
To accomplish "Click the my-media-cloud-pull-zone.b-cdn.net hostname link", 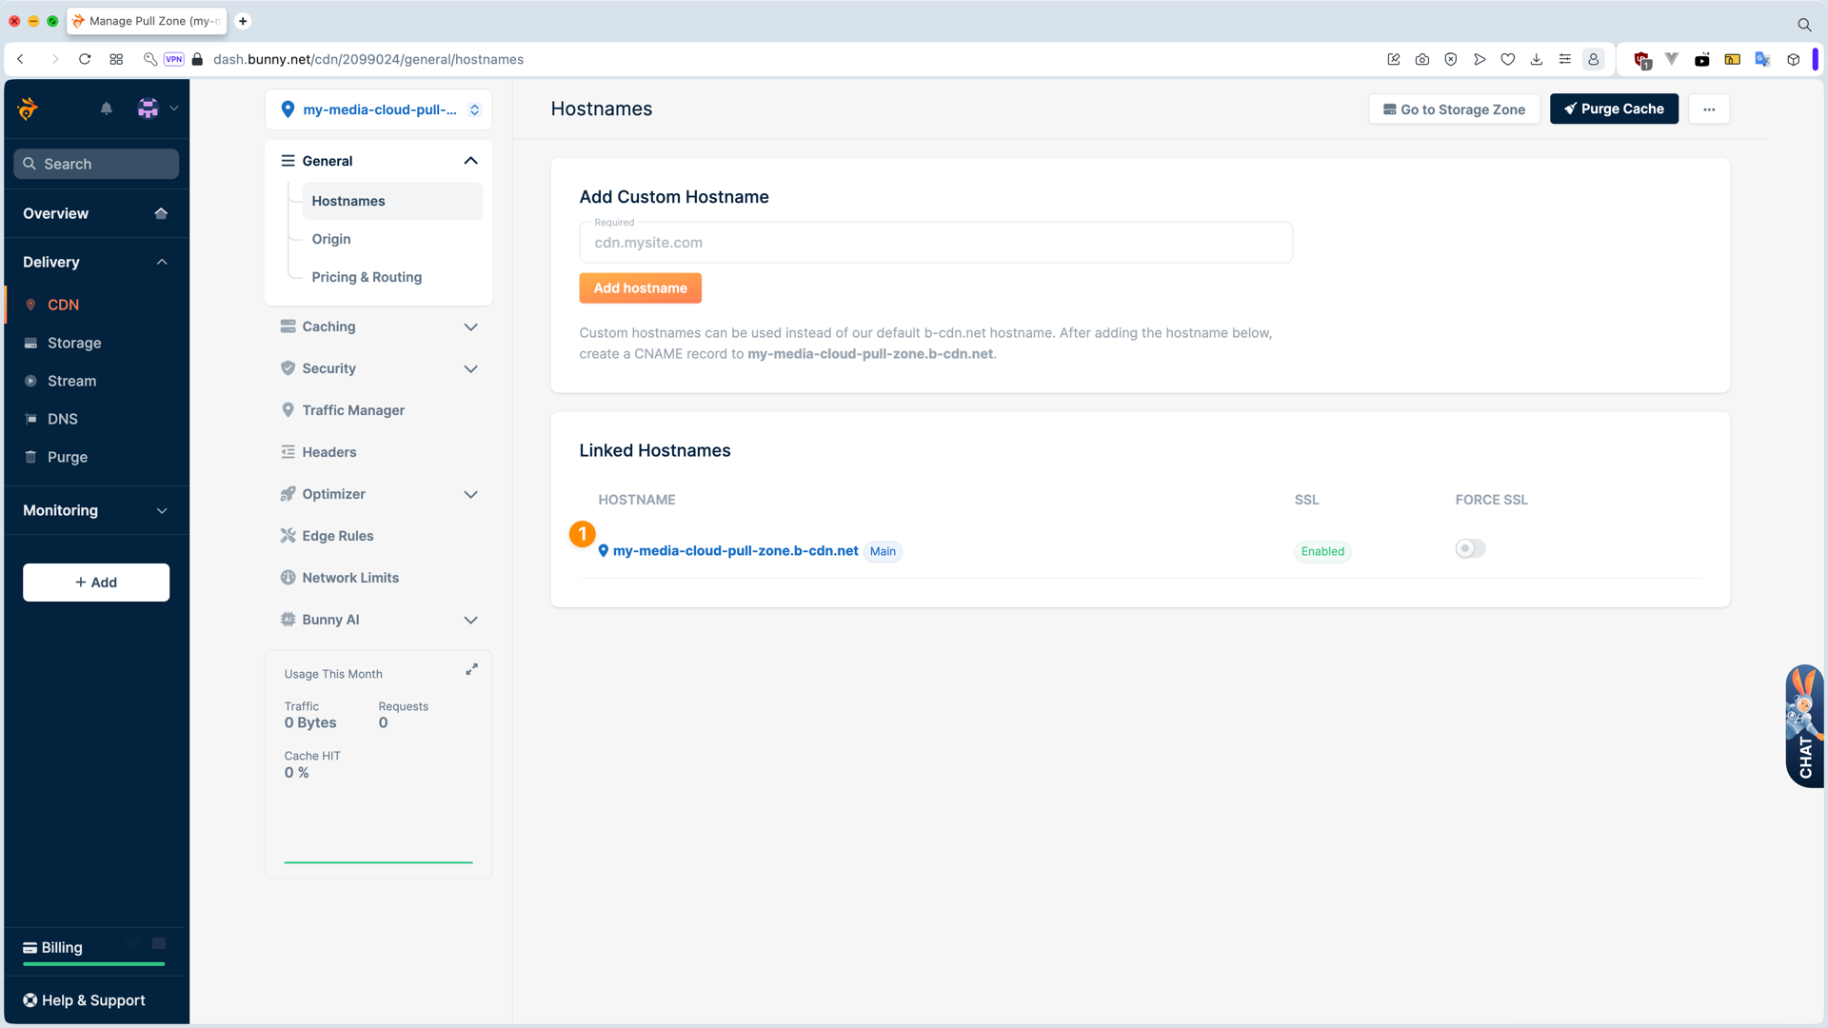I will (x=735, y=551).
